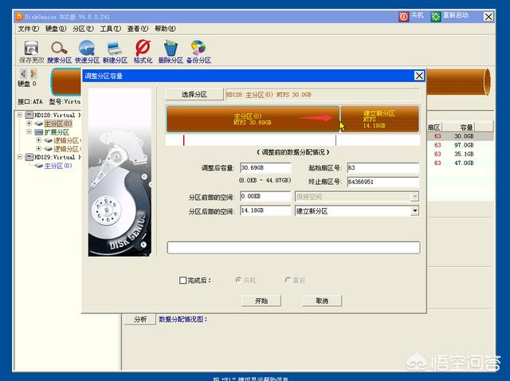Open the Help (帮助) menu
Screen dimensions: 510x381
pos(165,29)
